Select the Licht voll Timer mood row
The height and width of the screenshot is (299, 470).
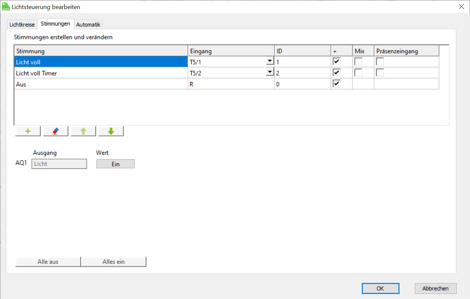[x=101, y=73]
